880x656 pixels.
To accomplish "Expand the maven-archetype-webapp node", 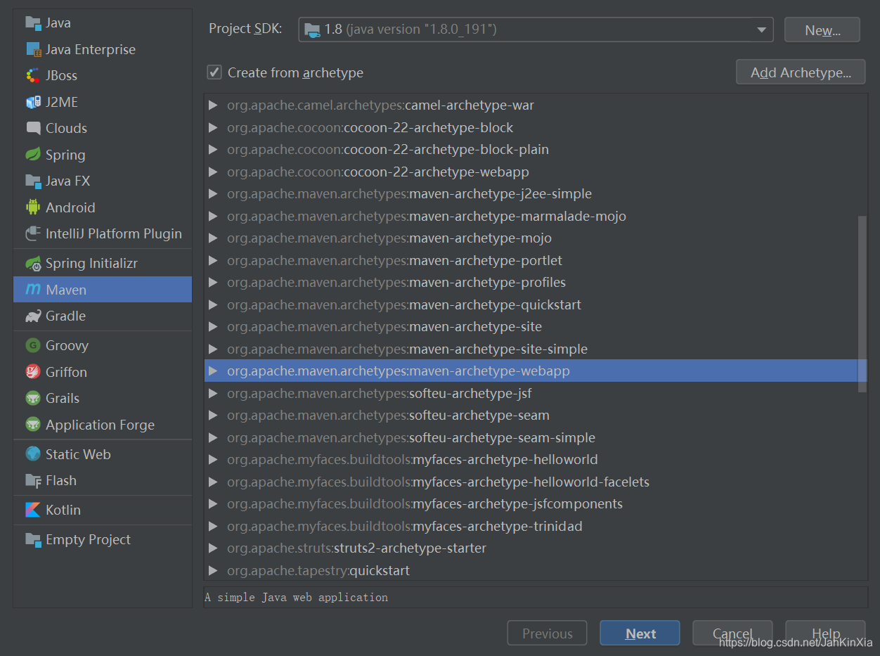I will click(x=213, y=371).
